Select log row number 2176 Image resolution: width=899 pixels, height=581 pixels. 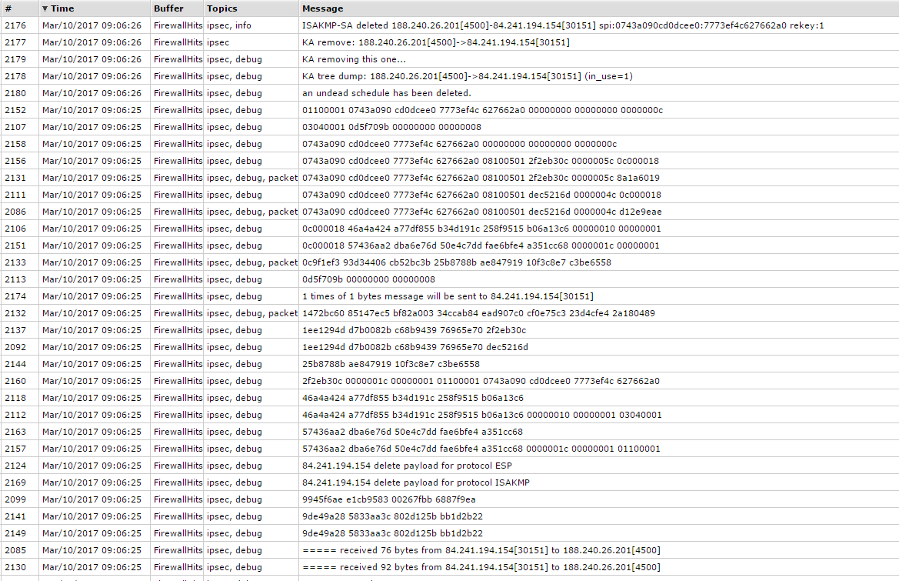pyautogui.click(x=15, y=25)
